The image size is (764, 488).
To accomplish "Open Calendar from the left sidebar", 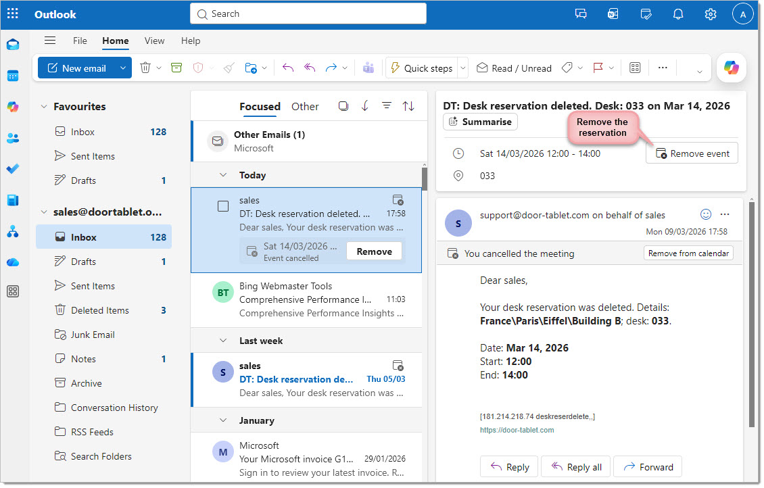I will coord(13,76).
